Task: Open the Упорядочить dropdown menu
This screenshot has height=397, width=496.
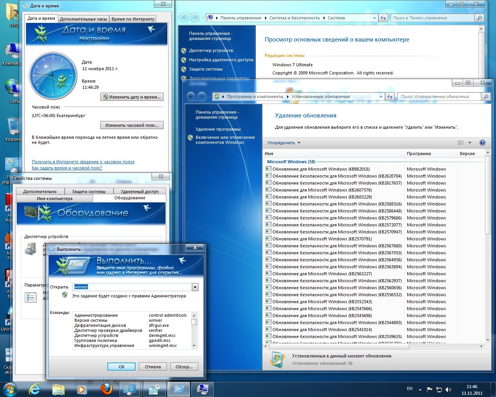Action: (x=284, y=143)
